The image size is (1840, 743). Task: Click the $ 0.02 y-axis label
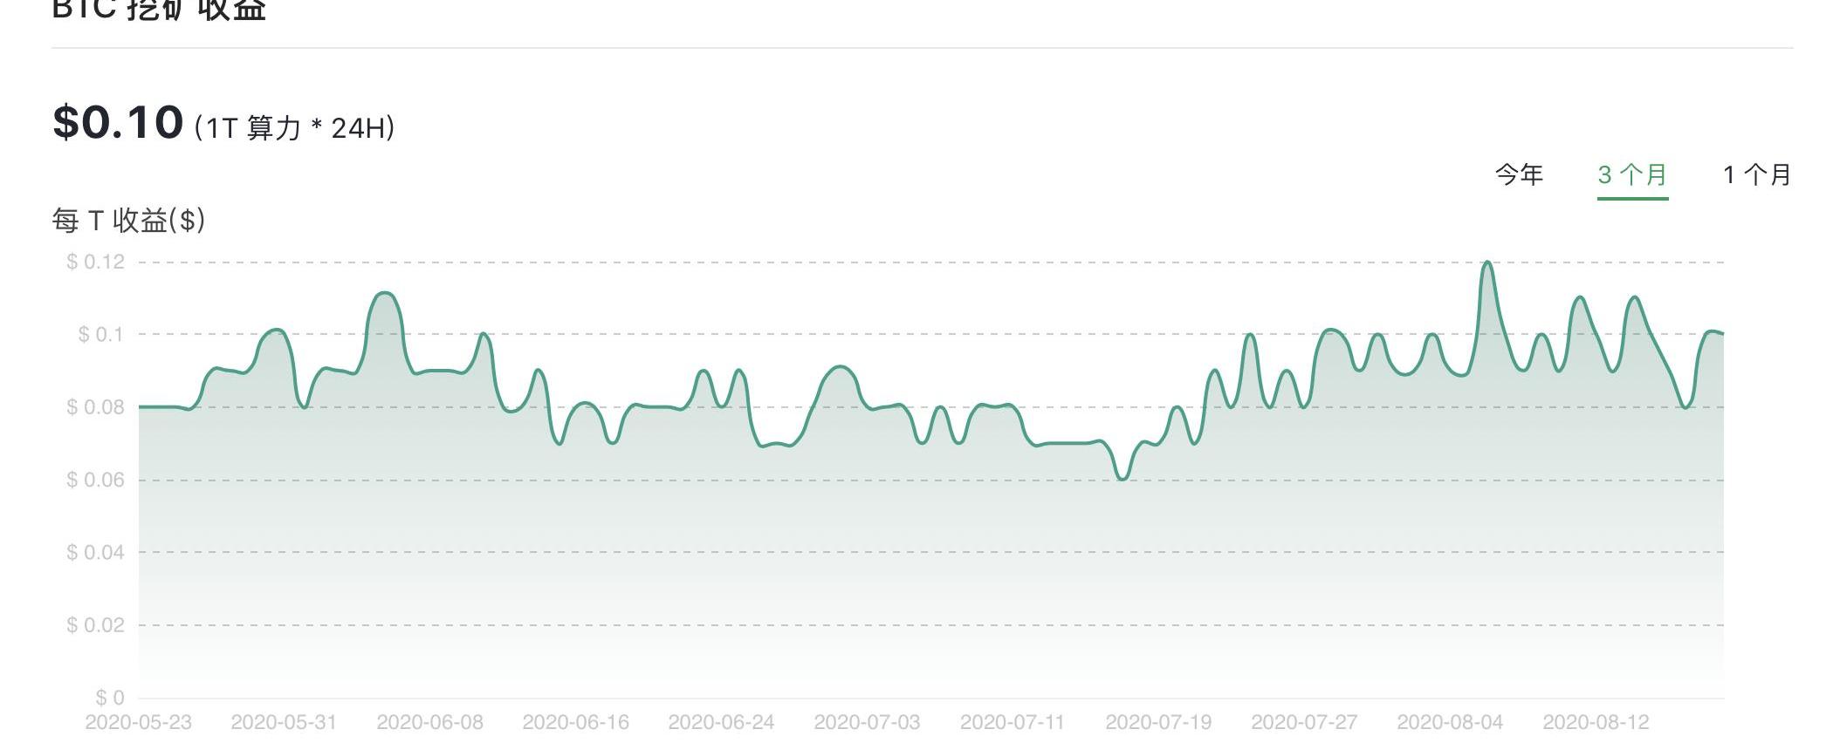pyautogui.click(x=95, y=625)
